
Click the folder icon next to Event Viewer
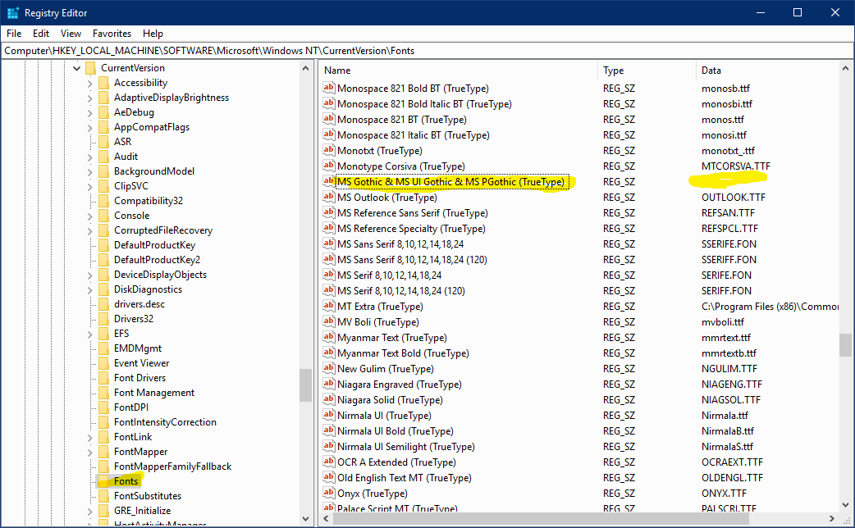click(x=103, y=363)
